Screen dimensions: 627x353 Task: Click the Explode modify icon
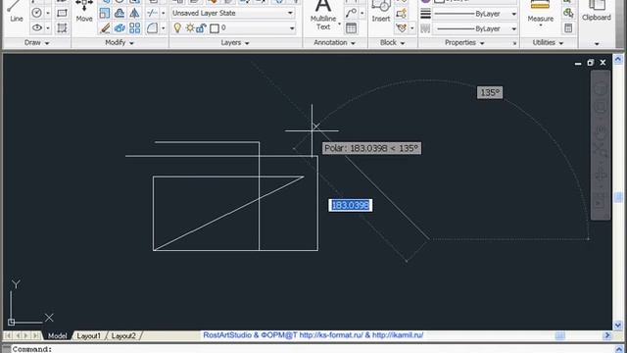click(x=120, y=28)
